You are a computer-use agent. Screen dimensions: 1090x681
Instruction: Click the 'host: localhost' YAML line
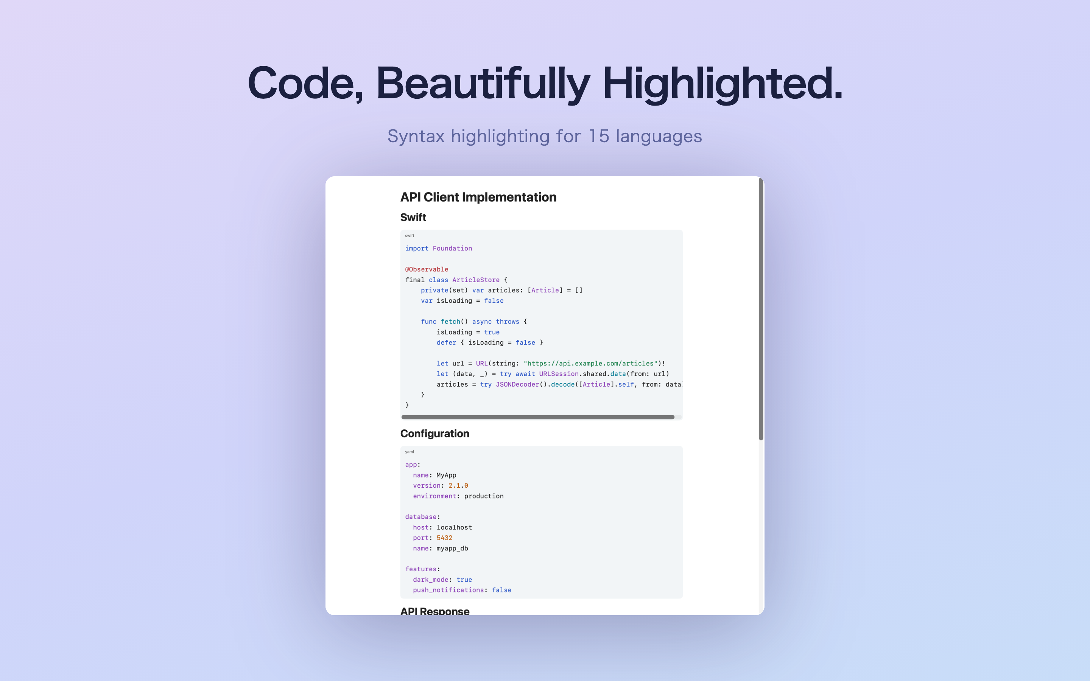(442, 527)
